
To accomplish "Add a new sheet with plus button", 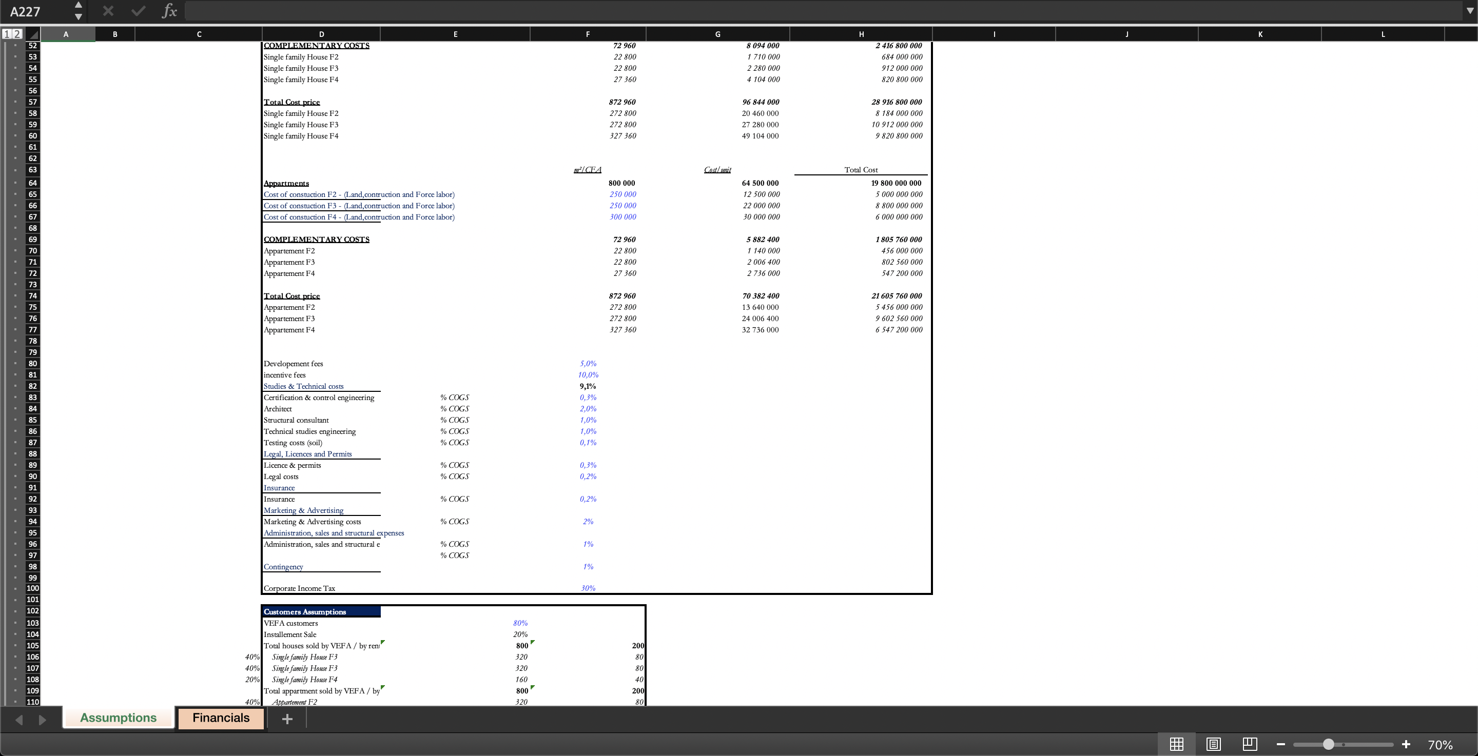I will pyautogui.click(x=287, y=719).
